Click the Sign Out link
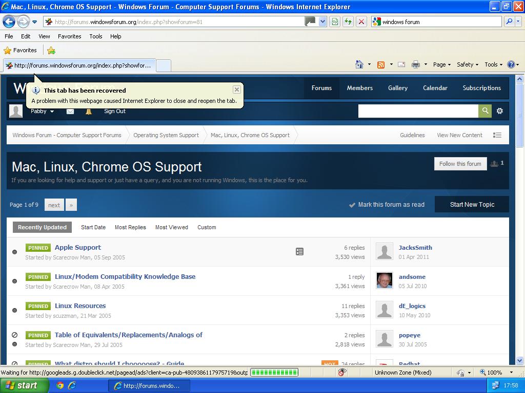The image size is (525, 393). 114,111
